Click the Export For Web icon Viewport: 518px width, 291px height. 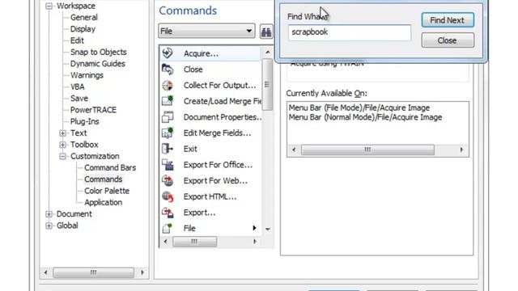point(168,180)
